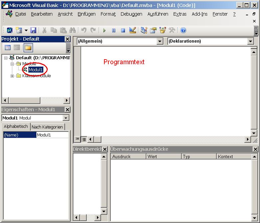
Task: Close the Projekt - Default panel
Action: coord(67,39)
